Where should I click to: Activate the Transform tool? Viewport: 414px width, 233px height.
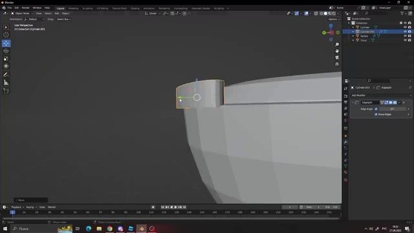[6, 66]
